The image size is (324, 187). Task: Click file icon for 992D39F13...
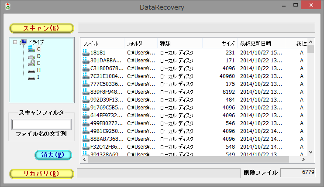point(86,99)
